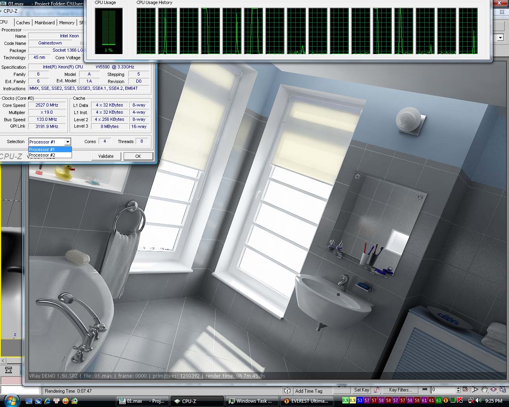
Task: Click Switch Between Windows quick launch icon
Action: coord(38,401)
